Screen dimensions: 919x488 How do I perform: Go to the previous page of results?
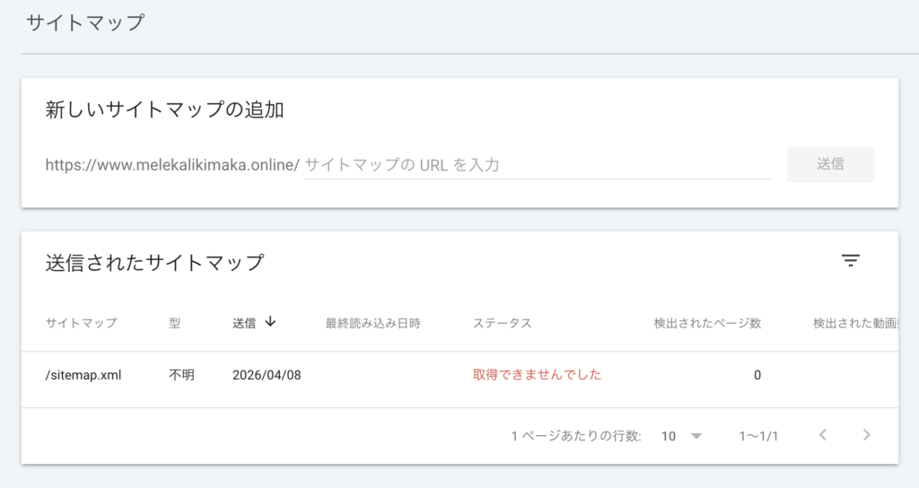[822, 435]
